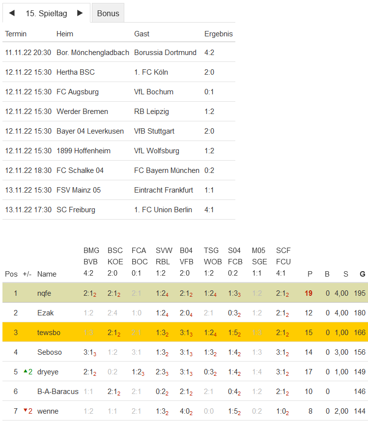Click the S column header

click(345, 274)
